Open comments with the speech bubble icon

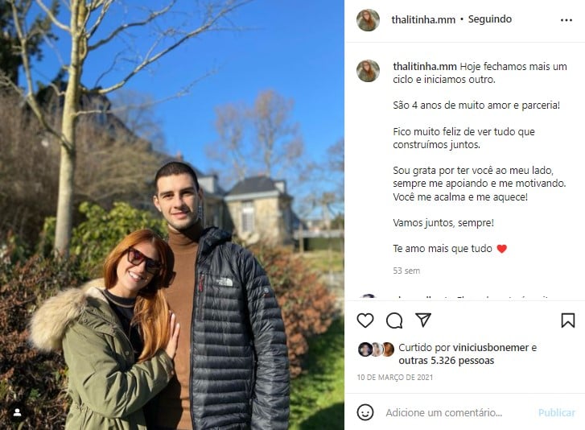(x=394, y=320)
